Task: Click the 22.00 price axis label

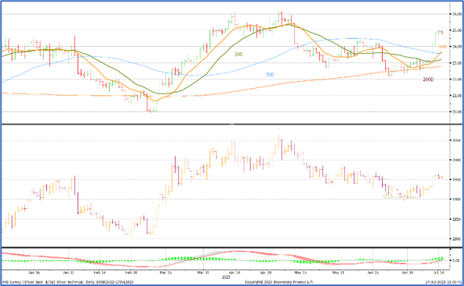Action: click(x=457, y=79)
